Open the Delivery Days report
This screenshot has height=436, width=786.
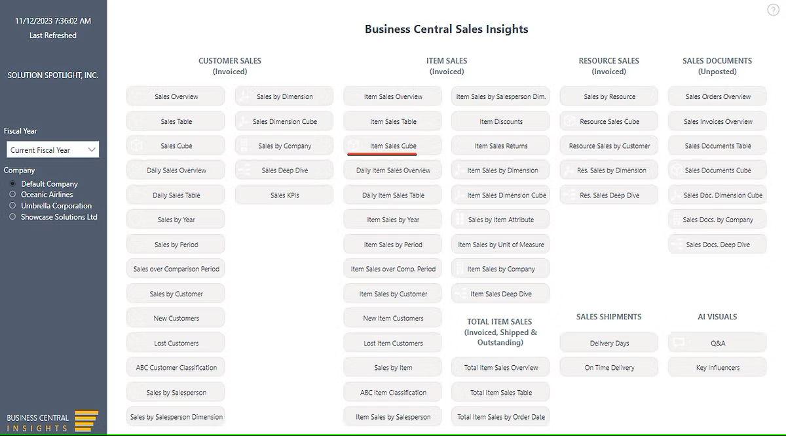pyautogui.click(x=609, y=343)
